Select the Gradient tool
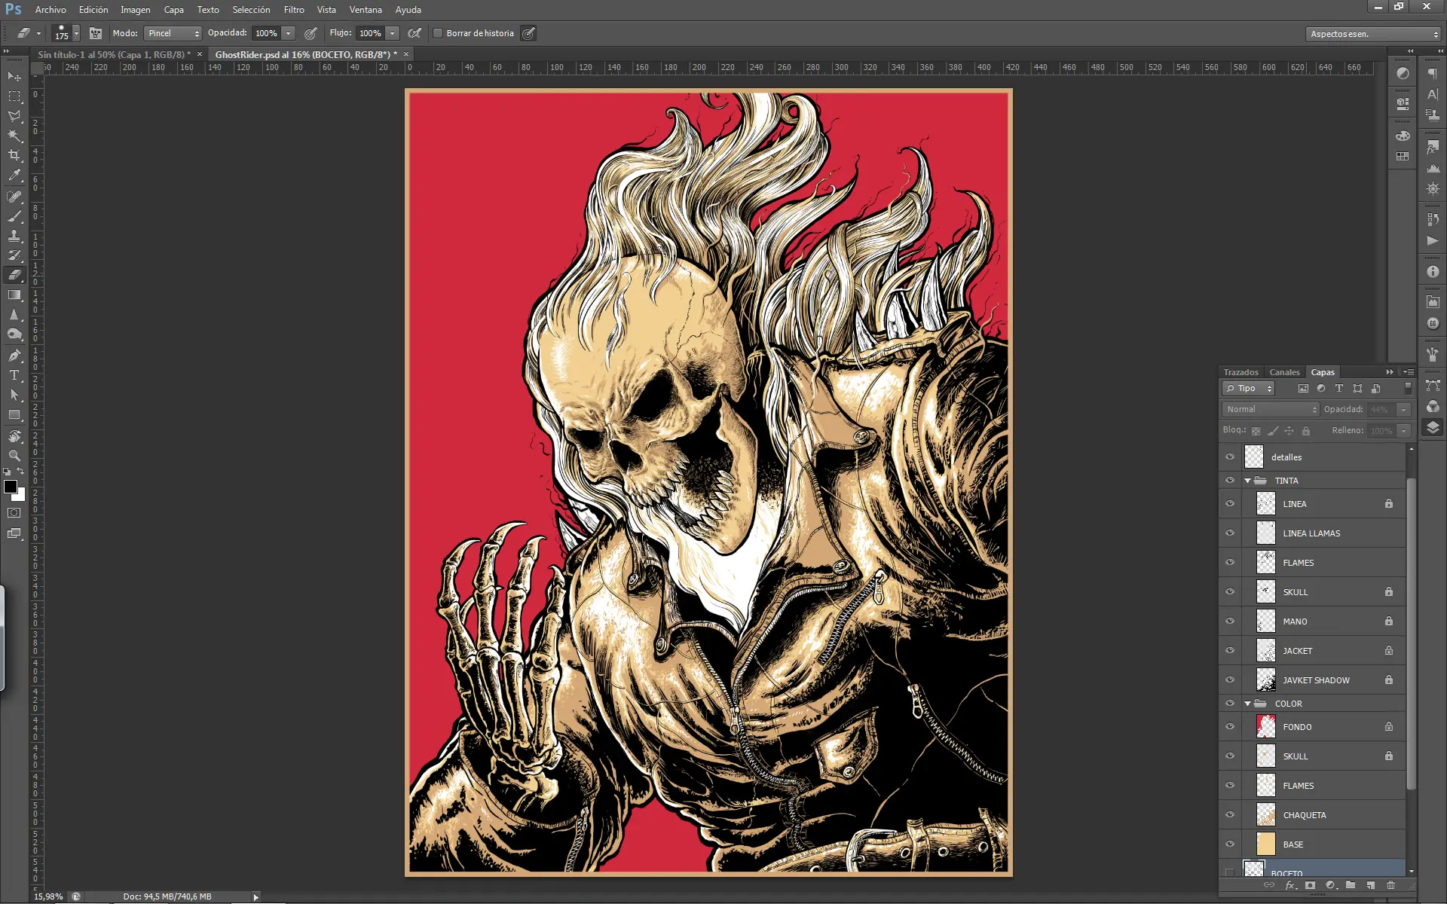1447x904 pixels. point(14,295)
